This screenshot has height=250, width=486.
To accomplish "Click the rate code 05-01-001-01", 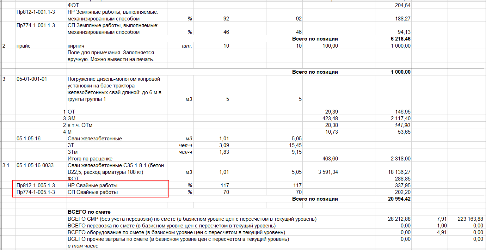I will 32,79.
